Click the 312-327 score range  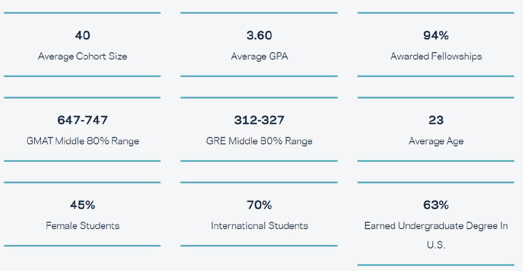point(259,120)
